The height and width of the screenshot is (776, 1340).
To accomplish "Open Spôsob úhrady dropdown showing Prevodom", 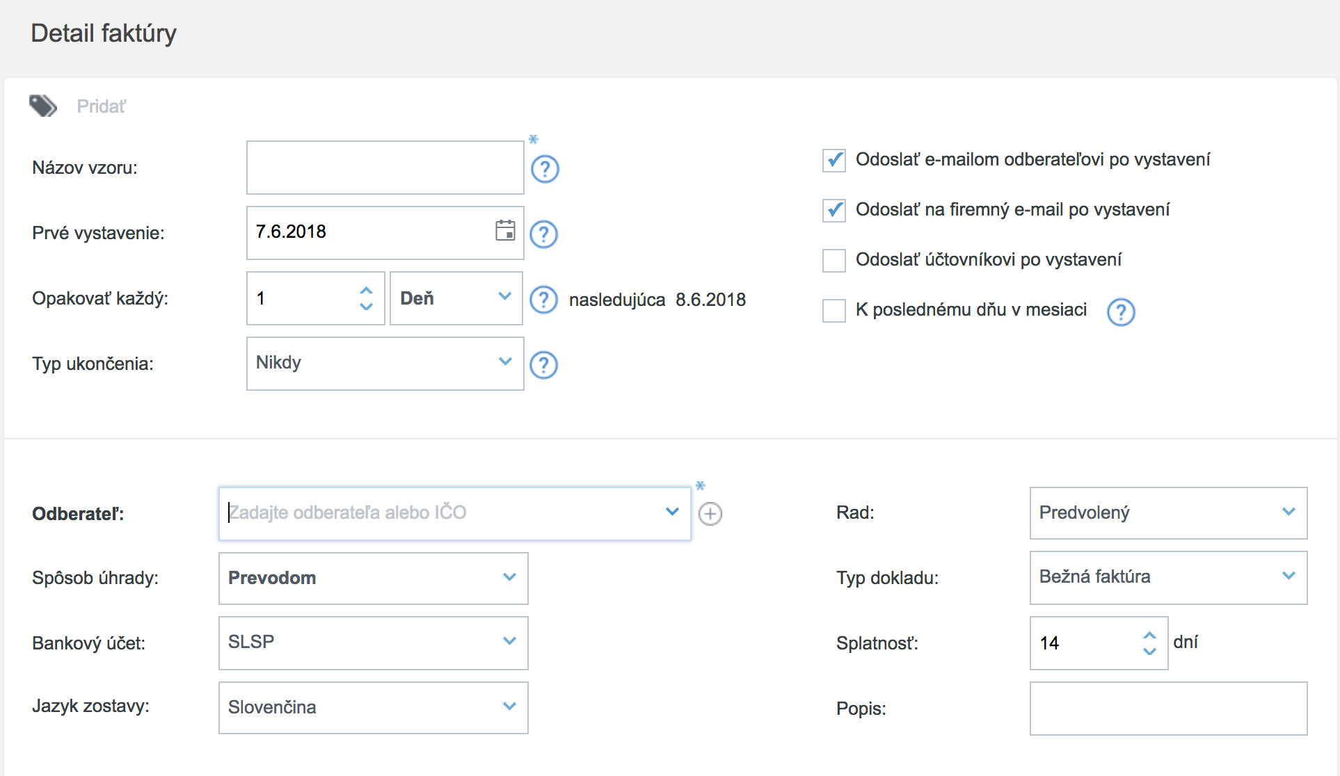I will [373, 578].
